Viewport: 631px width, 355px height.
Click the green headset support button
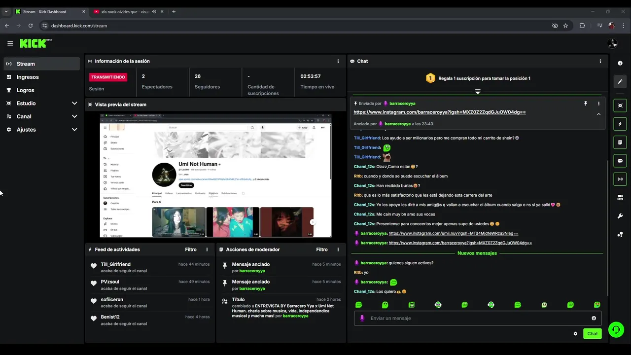coord(616,329)
